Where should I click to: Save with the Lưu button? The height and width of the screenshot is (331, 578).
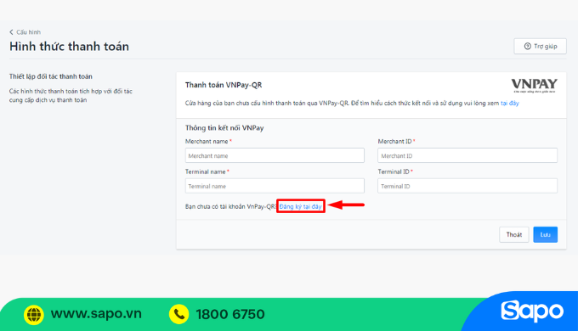point(545,234)
